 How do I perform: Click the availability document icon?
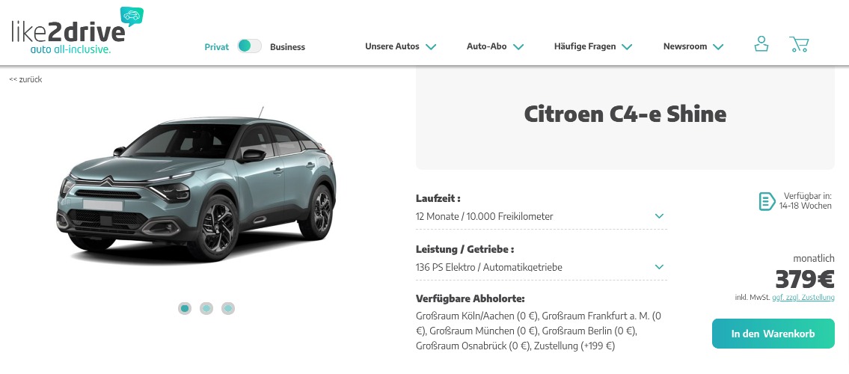(x=767, y=201)
